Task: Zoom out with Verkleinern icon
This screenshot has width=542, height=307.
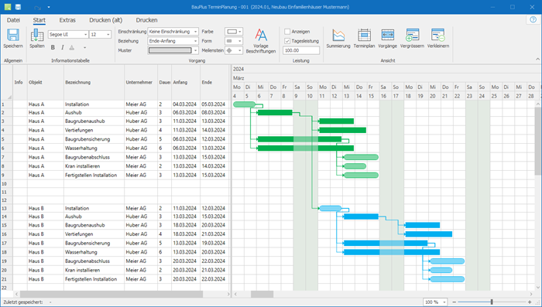Action: tap(438, 36)
